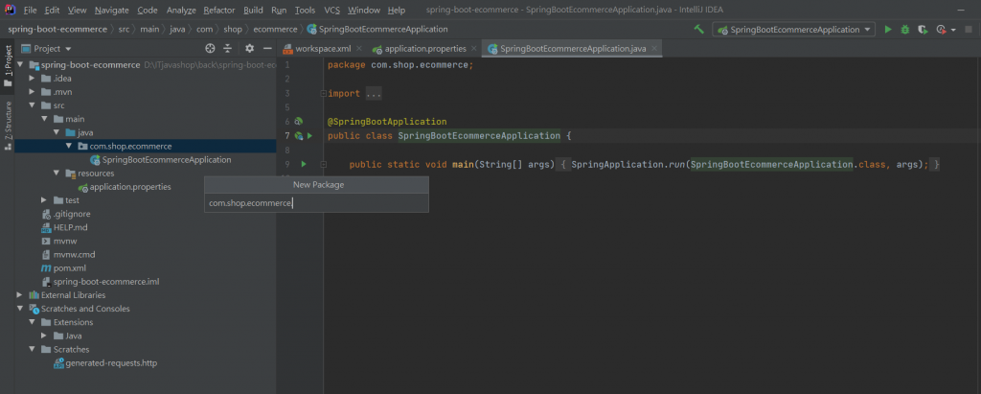
Task: Click the External Libraries icon
Action: pos(34,295)
